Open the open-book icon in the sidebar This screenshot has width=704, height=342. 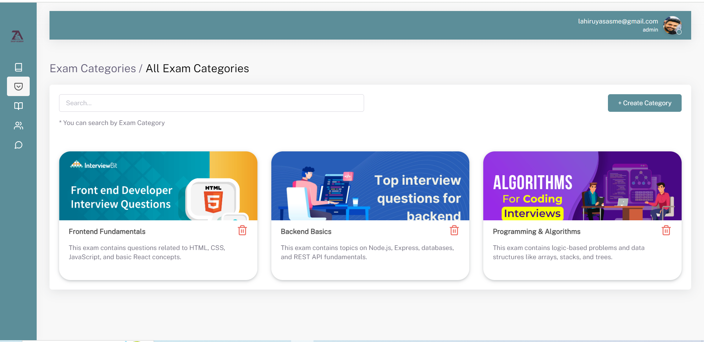(x=18, y=106)
